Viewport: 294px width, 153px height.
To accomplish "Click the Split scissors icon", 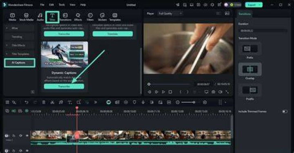I will click(52, 102).
